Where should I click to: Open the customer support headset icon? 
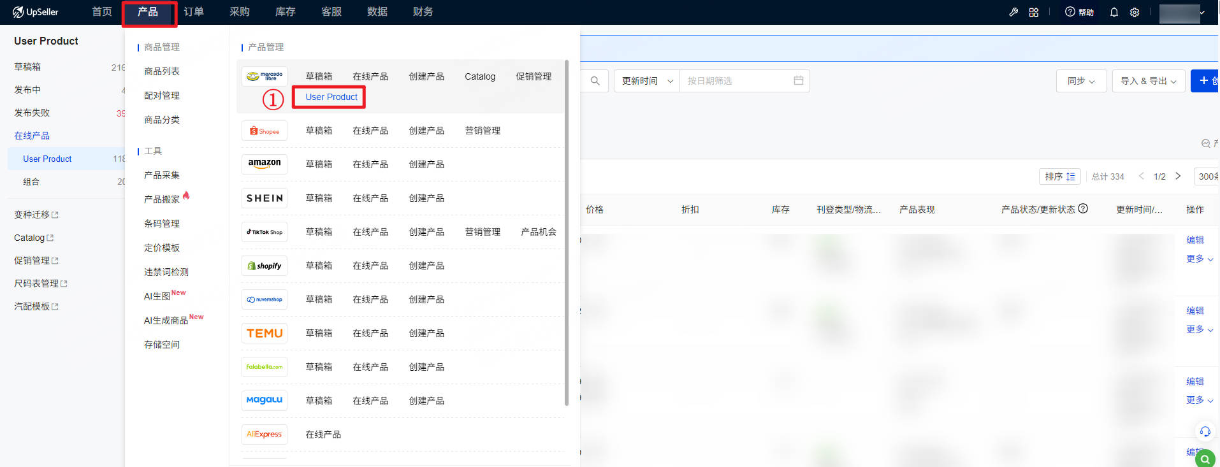1205,432
